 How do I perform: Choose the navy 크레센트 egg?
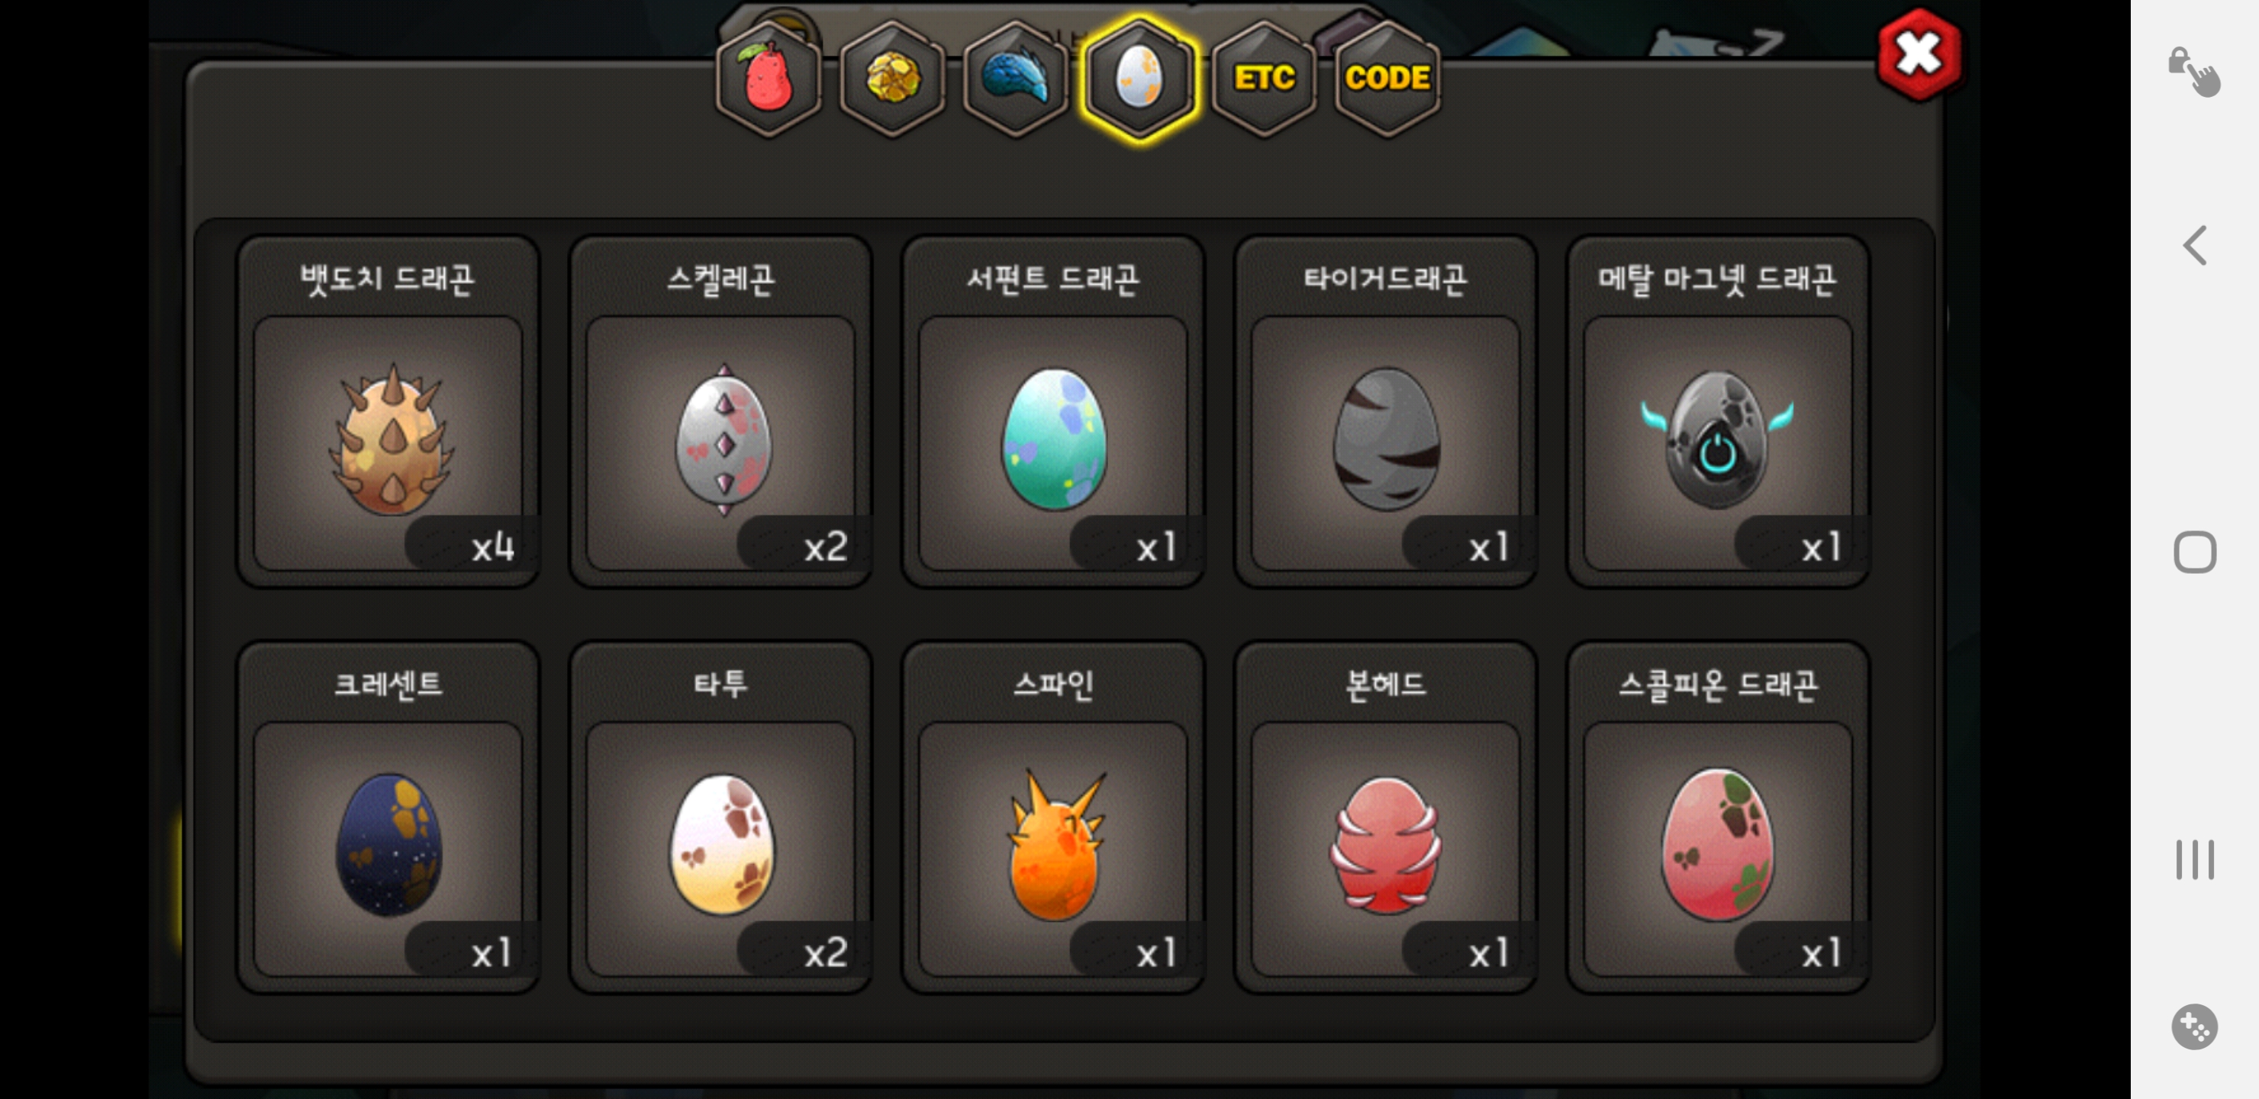point(388,817)
